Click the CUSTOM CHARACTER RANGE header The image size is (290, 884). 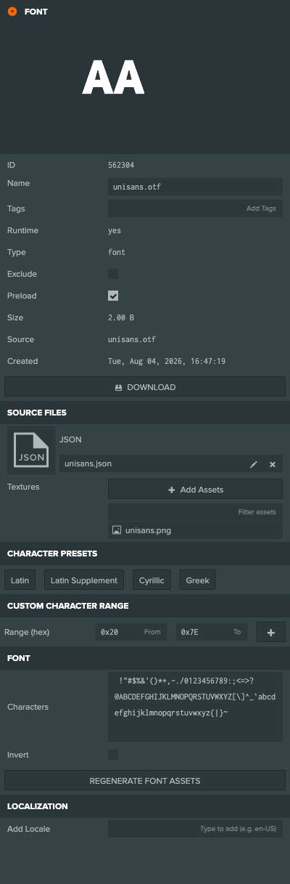coord(145,606)
